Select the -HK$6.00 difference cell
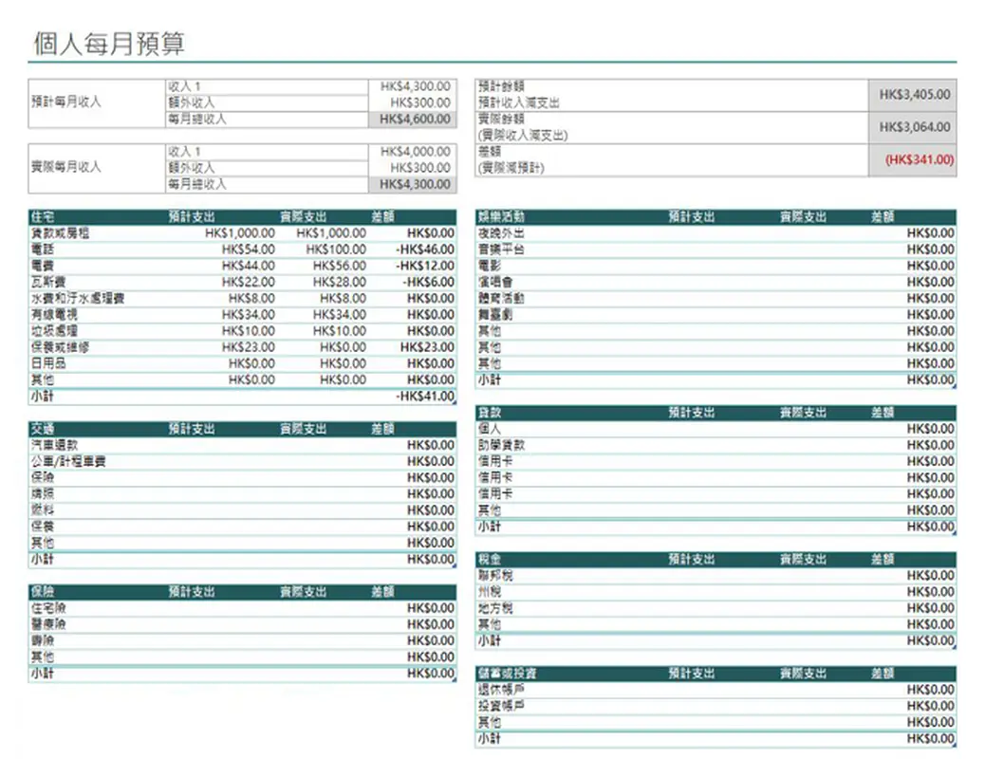The image size is (985, 759). (x=428, y=282)
